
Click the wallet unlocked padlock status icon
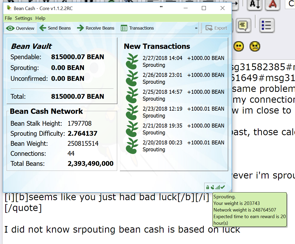pos(207,187)
